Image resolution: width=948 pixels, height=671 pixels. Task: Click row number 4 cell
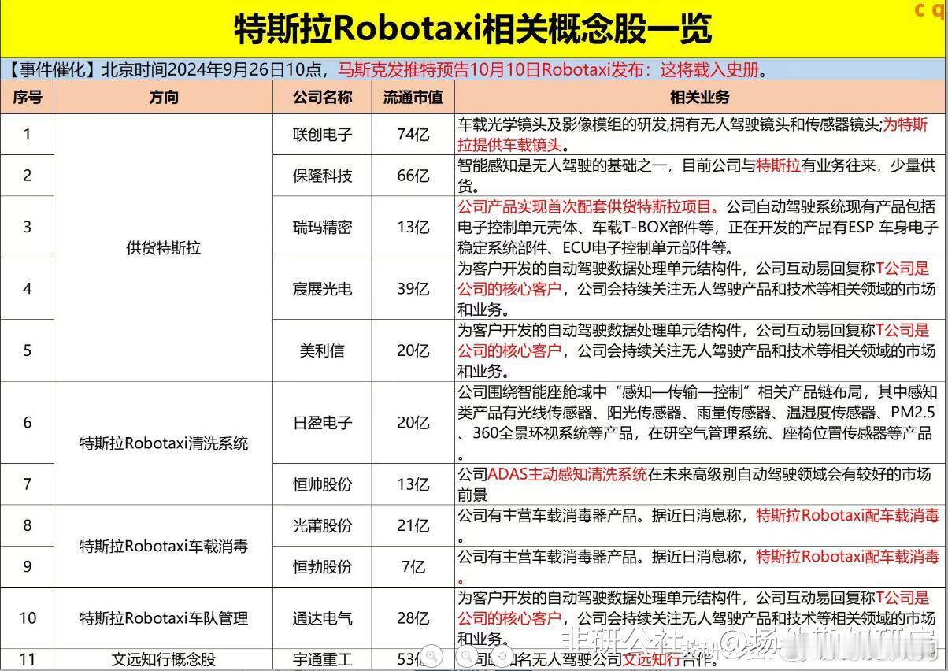[x=28, y=288]
